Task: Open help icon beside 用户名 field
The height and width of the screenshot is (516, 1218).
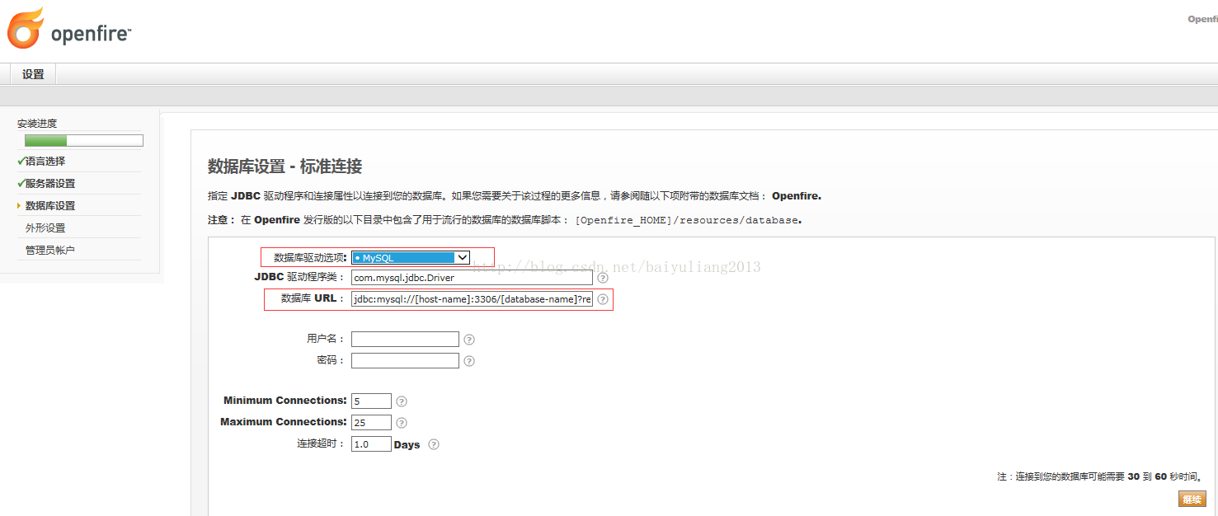Action: tap(469, 340)
